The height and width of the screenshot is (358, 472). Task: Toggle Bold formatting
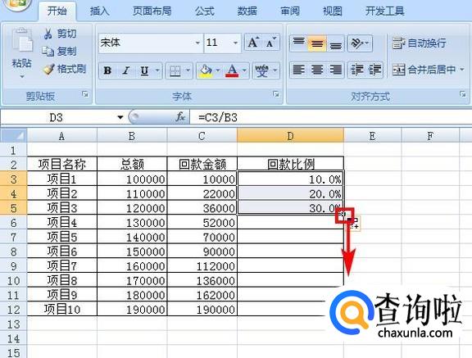coord(107,71)
